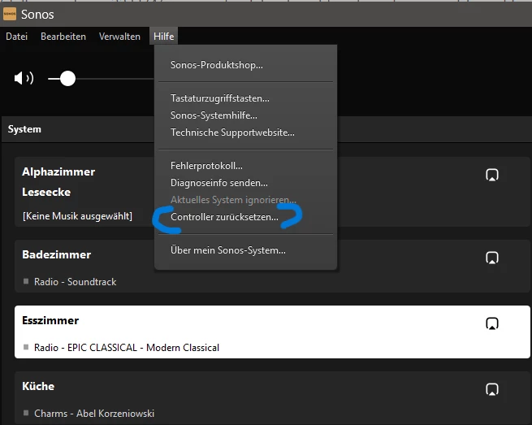
Task: Open the Datei menu
Action: pos(16,37)
